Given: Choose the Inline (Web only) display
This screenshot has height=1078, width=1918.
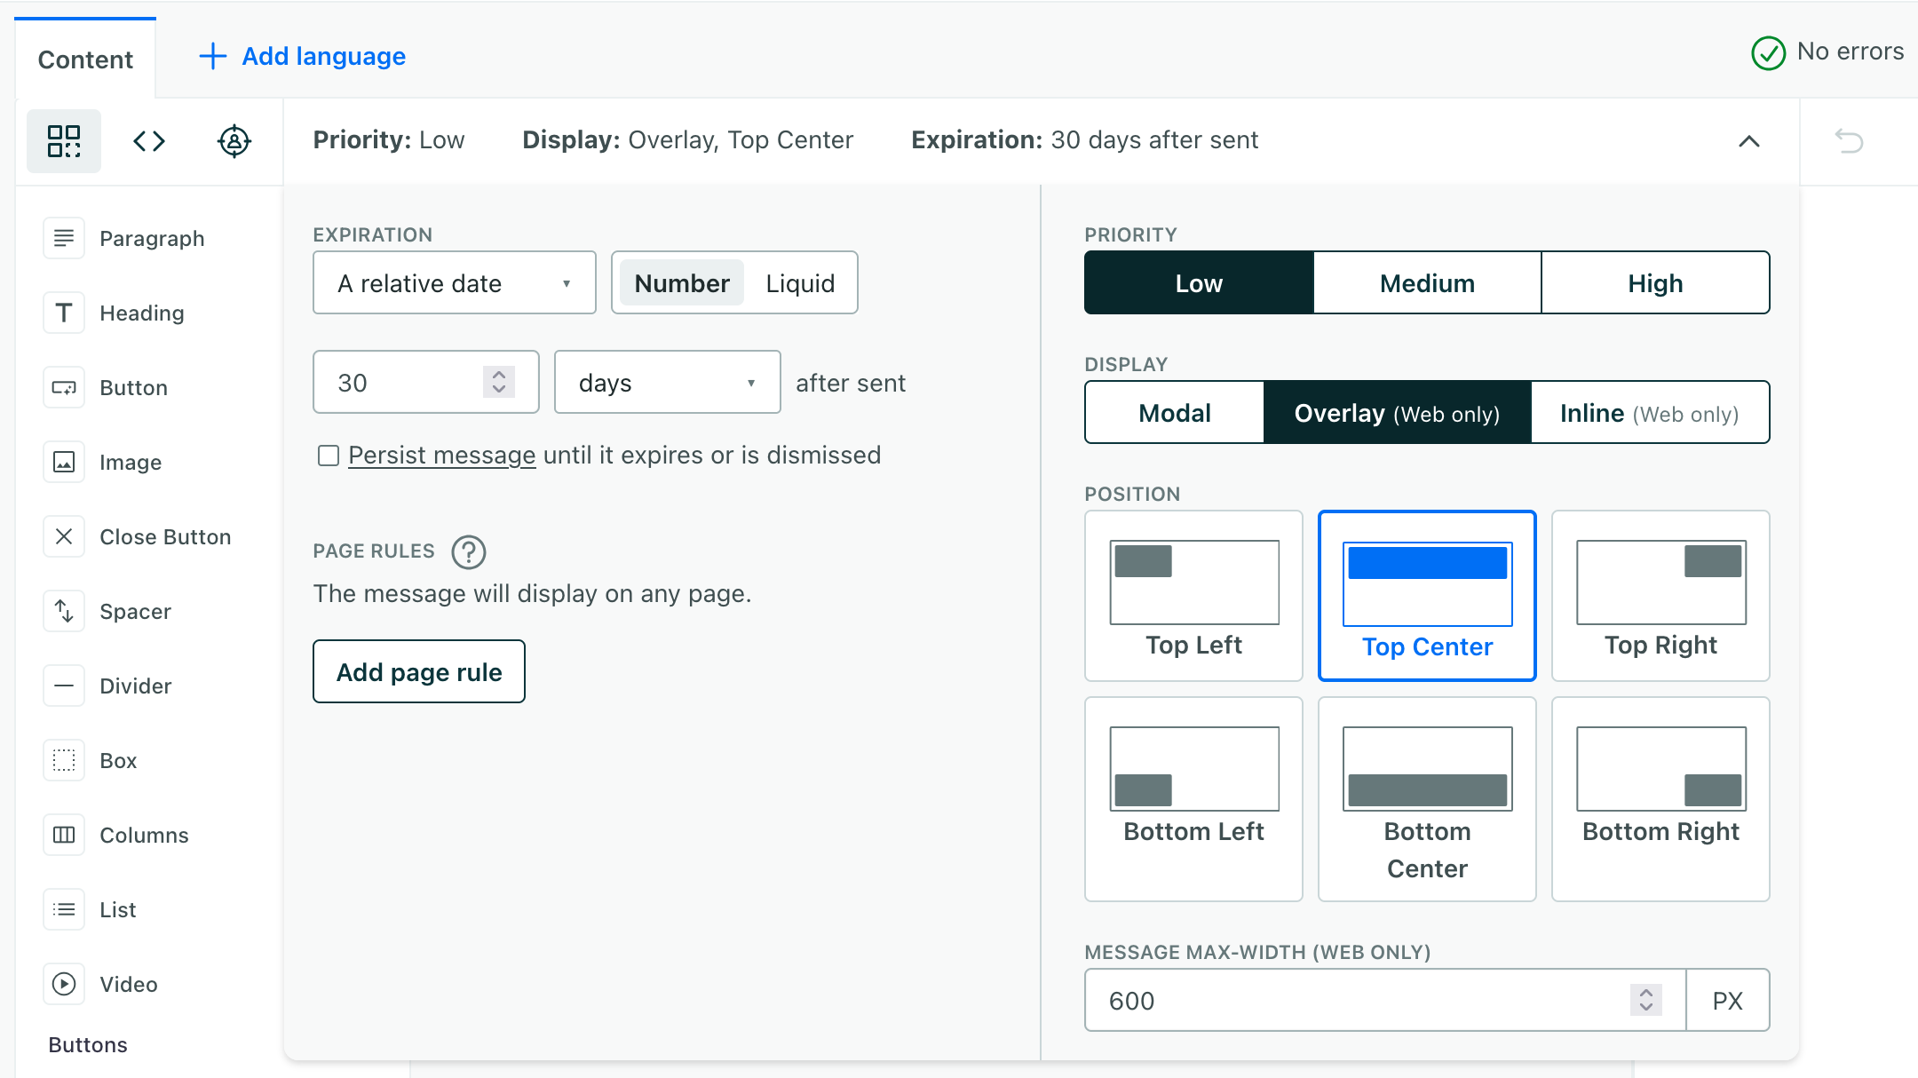Looking at the screenshot, I should coord(1650,412).
